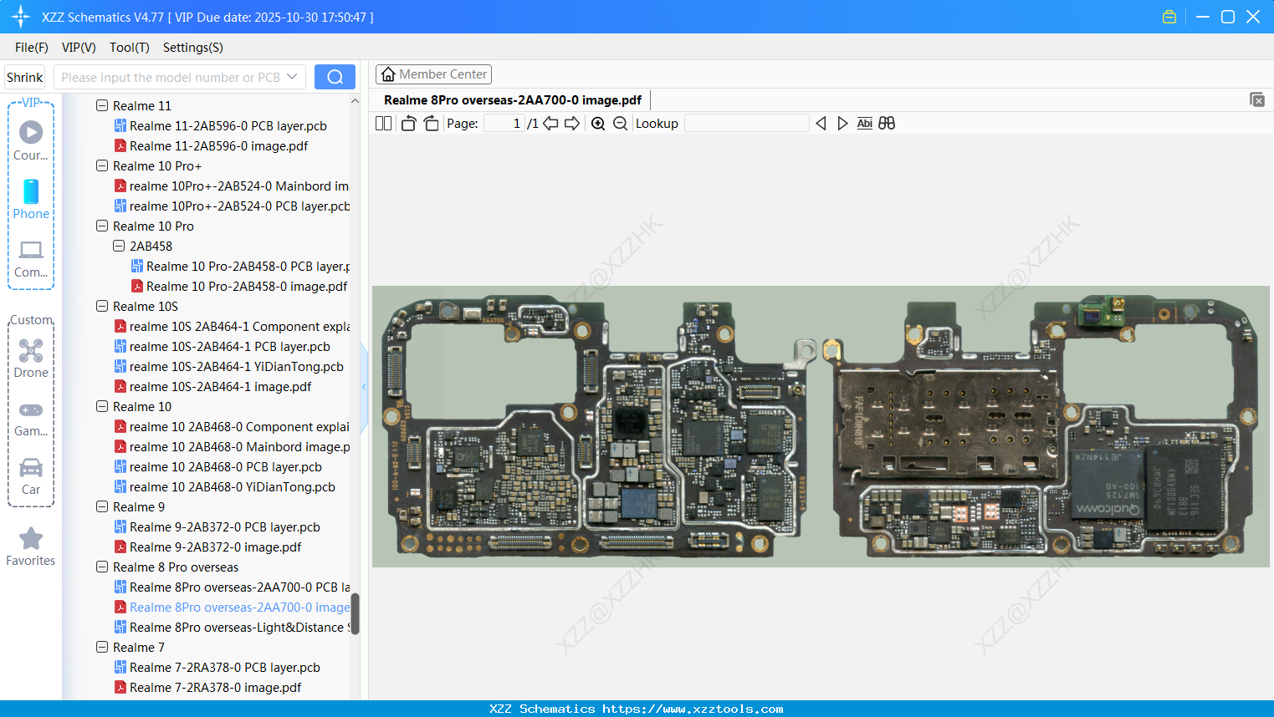Image resolution: width=1274 pixels, height=717 pixels.
Task: Click the XZZ logo in title bar
Action: (21, 17)
